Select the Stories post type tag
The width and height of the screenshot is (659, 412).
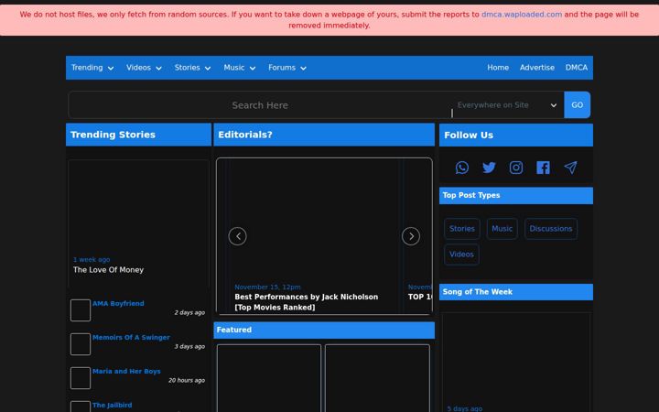(462, 229)
